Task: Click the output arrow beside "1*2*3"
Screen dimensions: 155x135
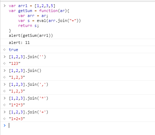Action: 5,105
